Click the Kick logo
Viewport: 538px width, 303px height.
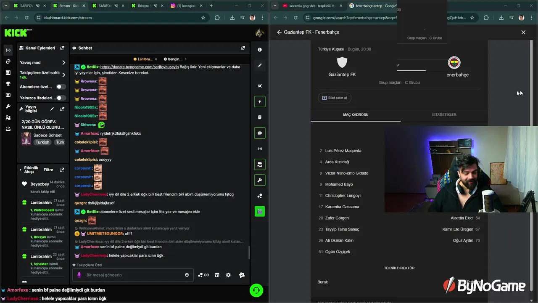(x=18, y=33)
